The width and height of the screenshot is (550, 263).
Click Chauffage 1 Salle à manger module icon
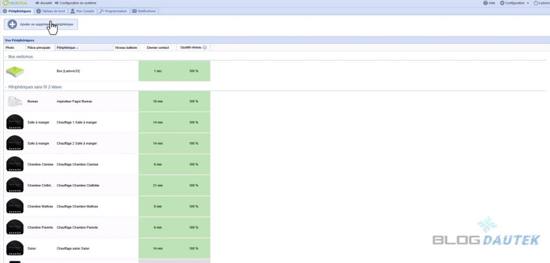point(15,122)
